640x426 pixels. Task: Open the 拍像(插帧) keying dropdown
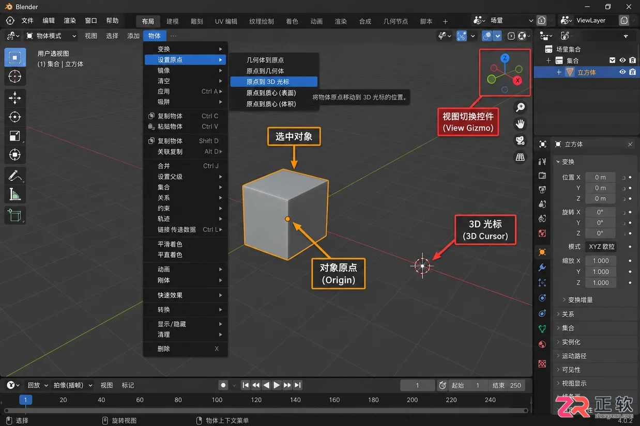pos(73,385)
